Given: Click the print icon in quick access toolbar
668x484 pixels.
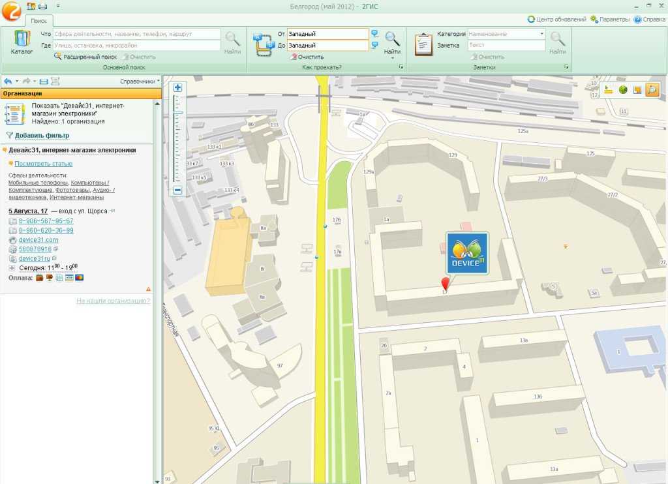Looking at the screenshot, I should tap(42, 7).
